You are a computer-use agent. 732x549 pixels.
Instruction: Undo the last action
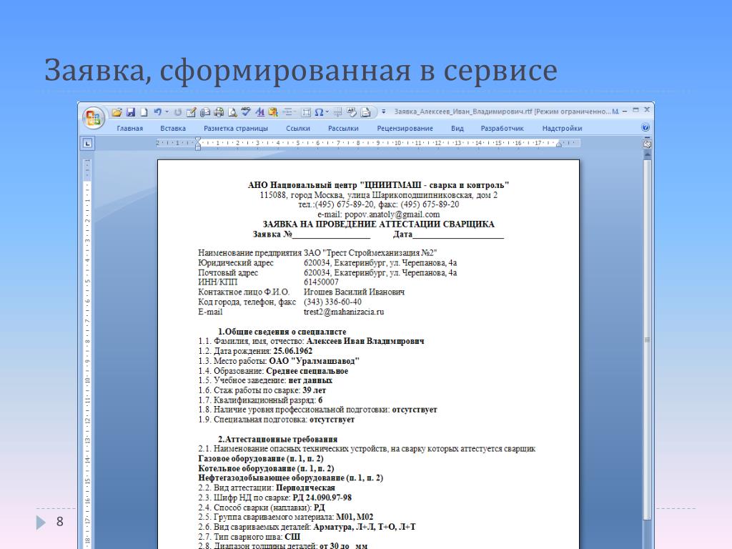[x=158, y=112]
